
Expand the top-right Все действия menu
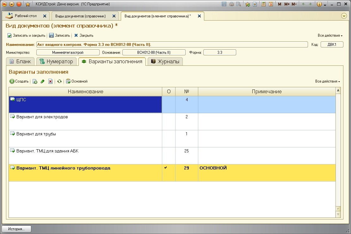point(330,36)
